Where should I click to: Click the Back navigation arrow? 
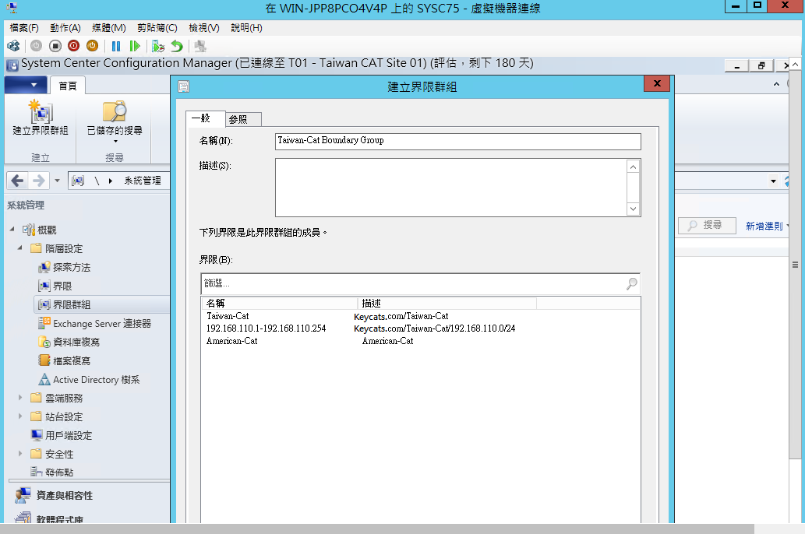pyautogui.click(x=17, y=181)
